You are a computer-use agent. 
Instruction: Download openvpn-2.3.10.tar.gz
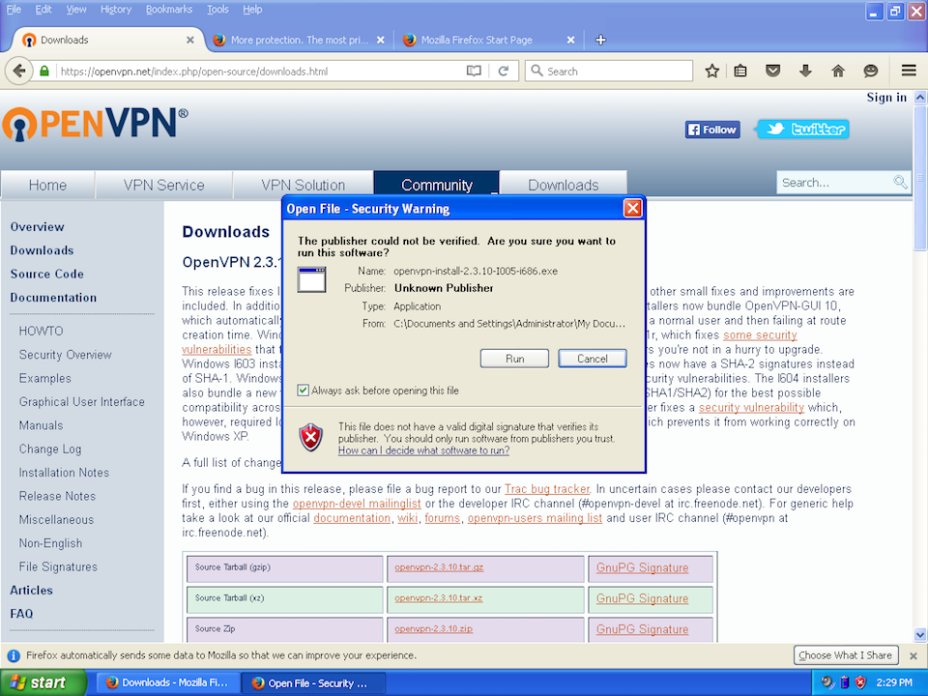pyautogui.click(x=439, y=567)
